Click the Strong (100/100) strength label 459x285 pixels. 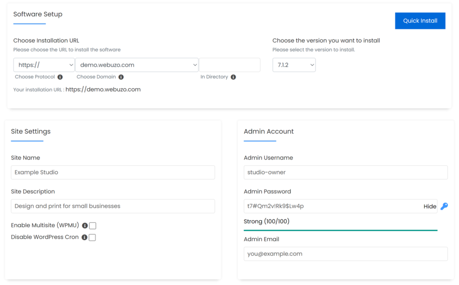[266, 221]
